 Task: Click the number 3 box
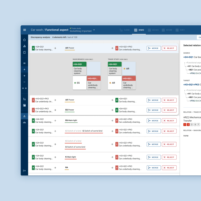pos(192,125)
